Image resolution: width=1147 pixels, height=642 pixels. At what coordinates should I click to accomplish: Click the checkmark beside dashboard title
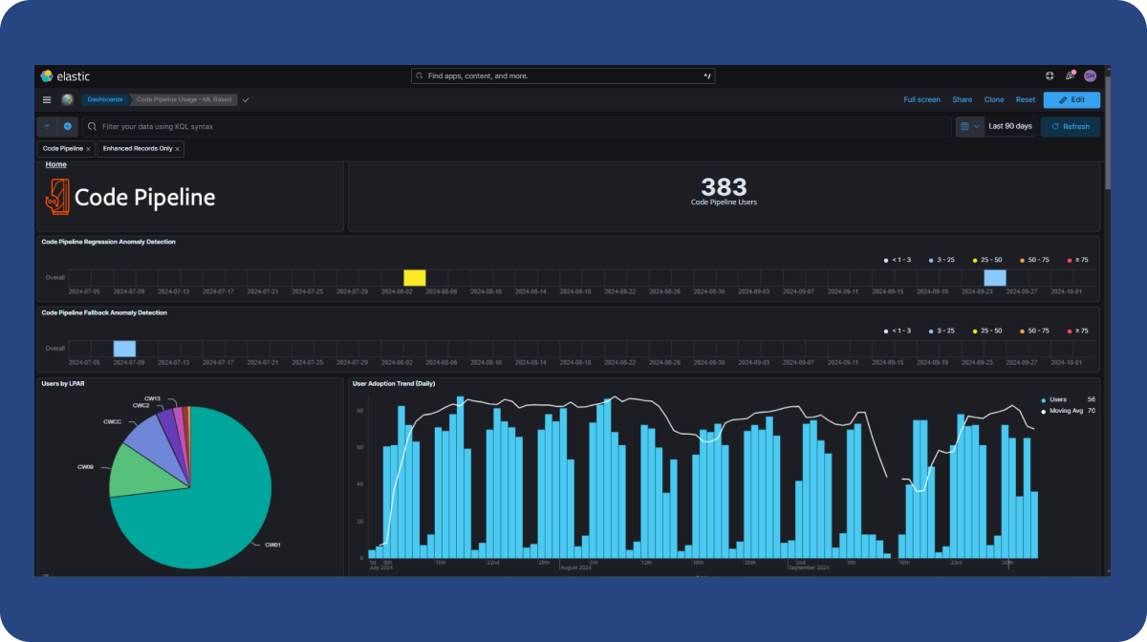246,99
